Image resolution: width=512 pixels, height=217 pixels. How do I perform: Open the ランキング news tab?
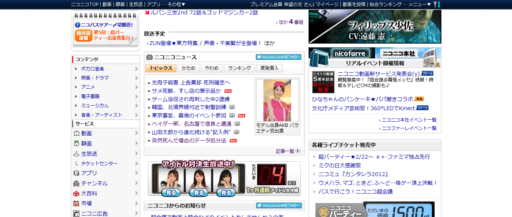239,68
